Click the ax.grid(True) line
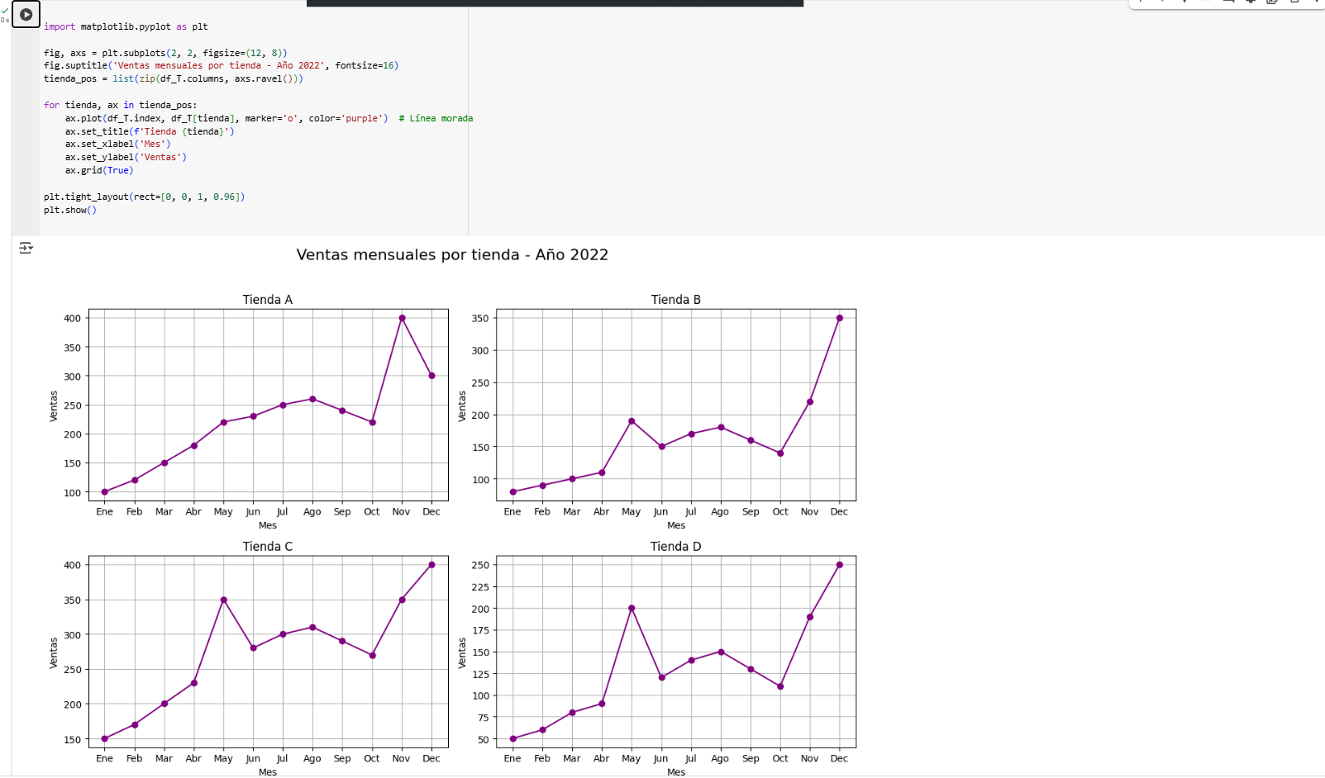This screenshot has width=1325, height=778. point(99,170)
